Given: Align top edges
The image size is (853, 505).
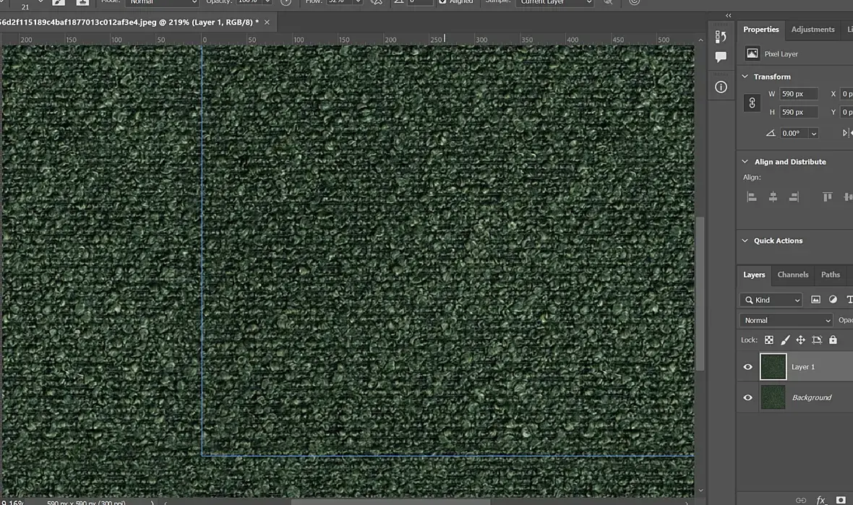Looking at the screenshot, I should 828,197.
